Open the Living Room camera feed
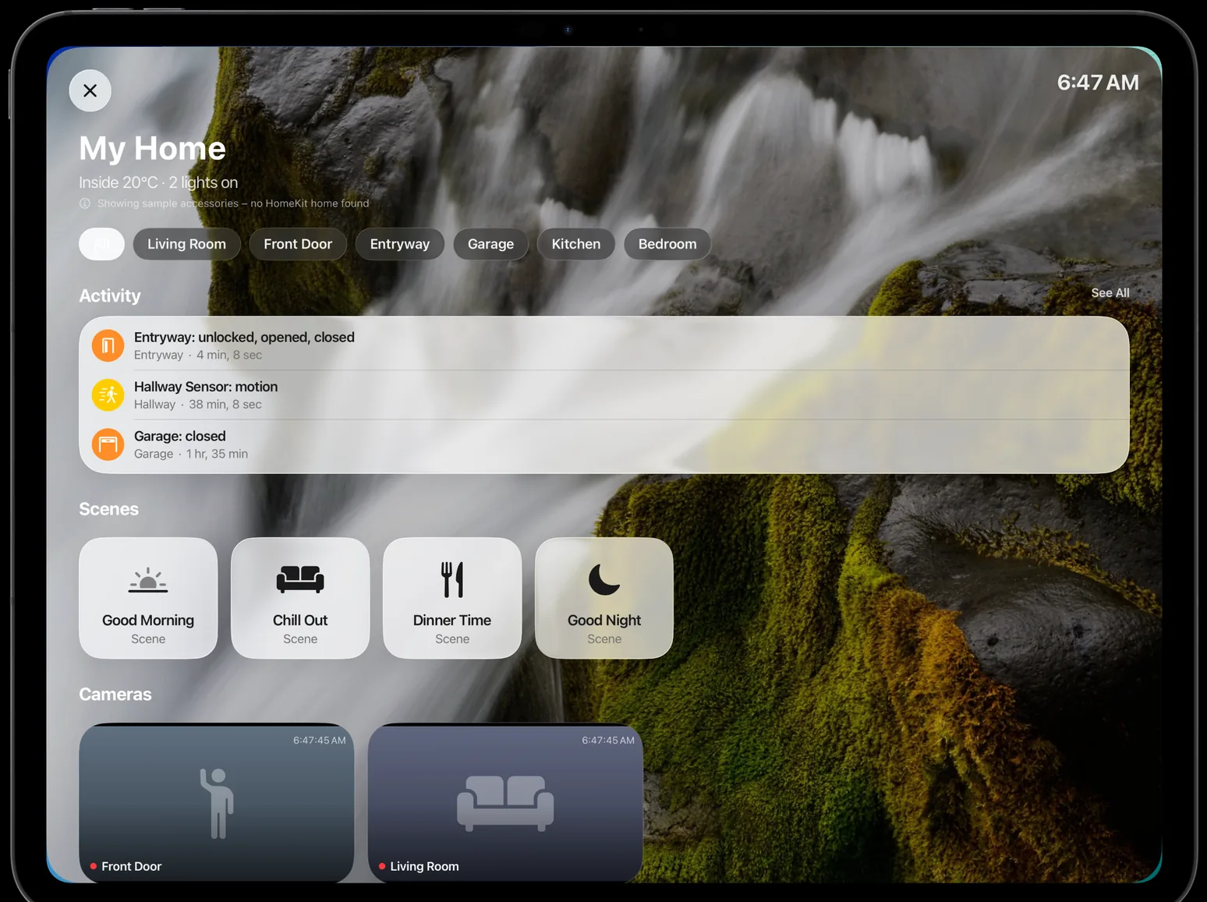The width and height of the screenshot is (1207, 902). pos(505,803)
